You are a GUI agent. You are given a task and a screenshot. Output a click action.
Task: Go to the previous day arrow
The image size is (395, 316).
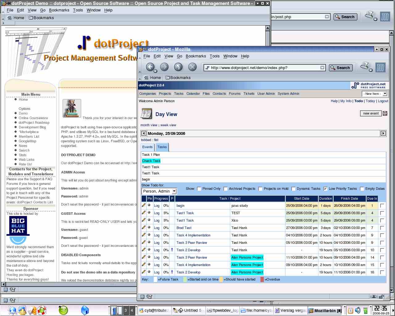[143, 133]
